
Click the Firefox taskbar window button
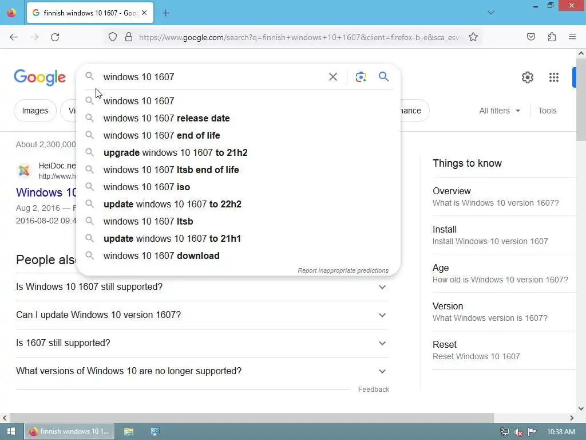point(69,431)
